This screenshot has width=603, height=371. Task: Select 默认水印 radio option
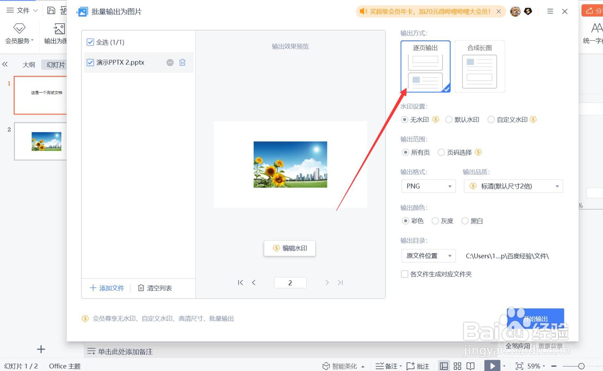coord(449,120)
